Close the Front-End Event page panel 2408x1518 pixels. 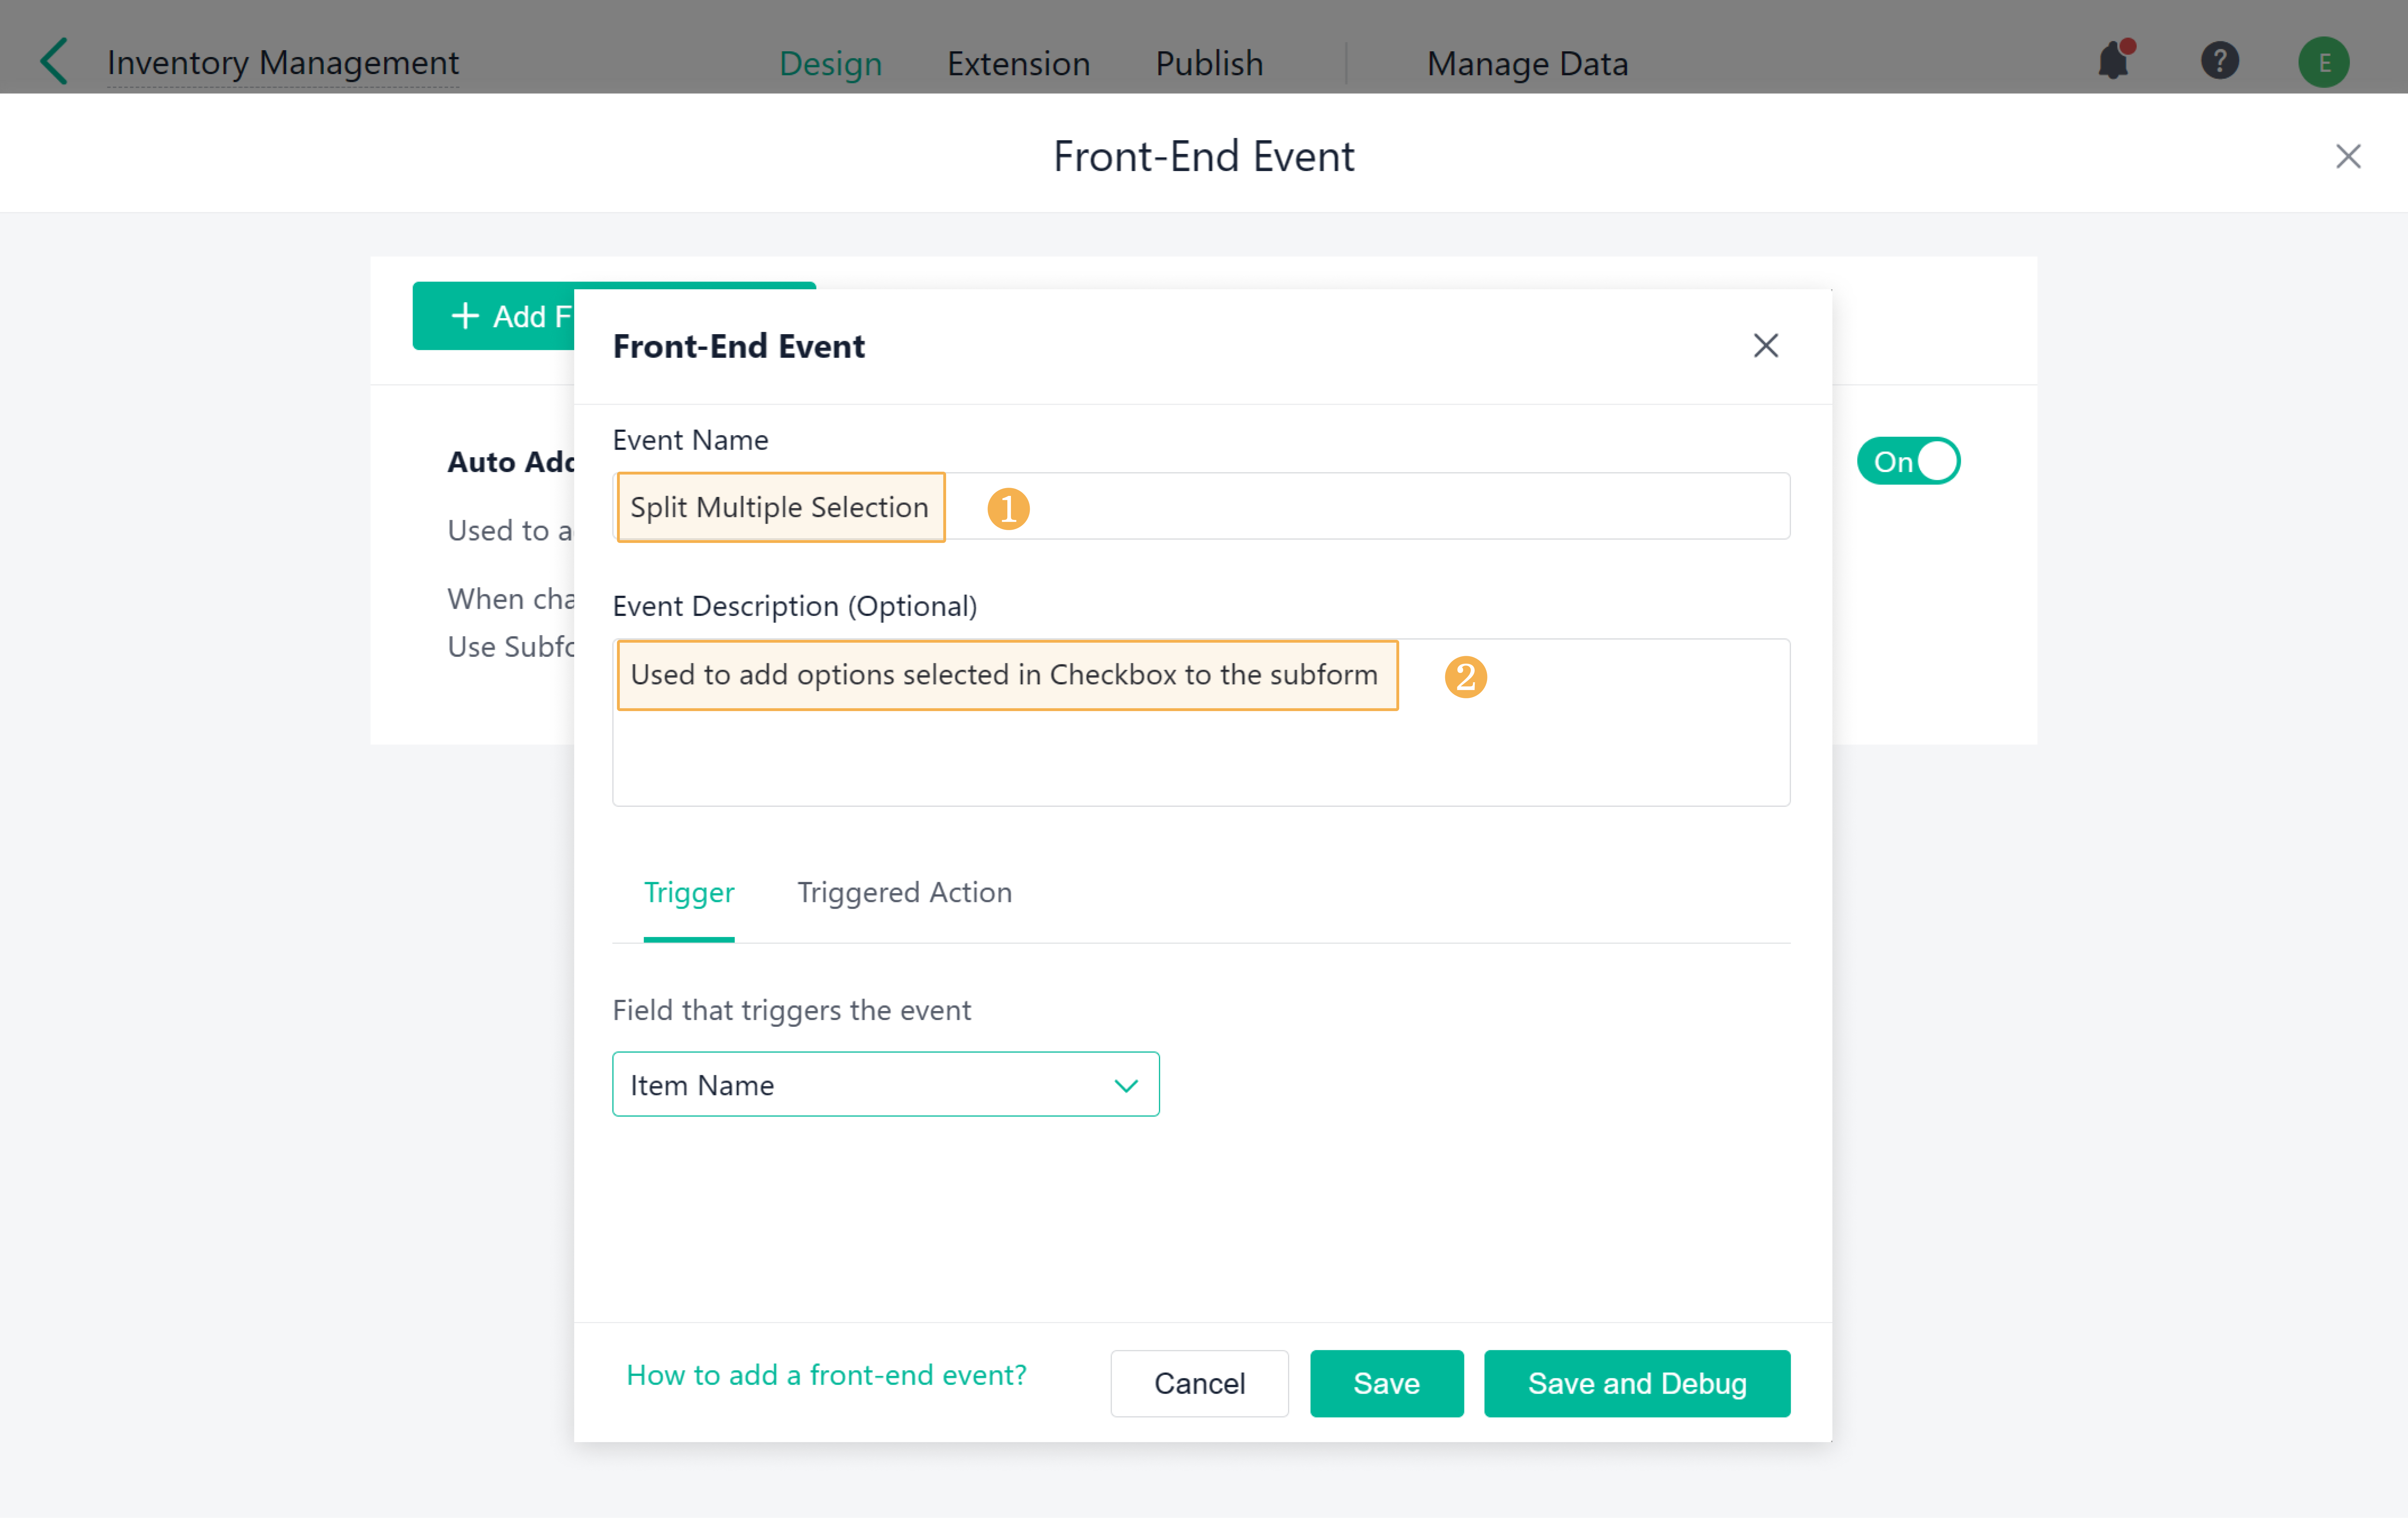click(x=2347, y=157)
